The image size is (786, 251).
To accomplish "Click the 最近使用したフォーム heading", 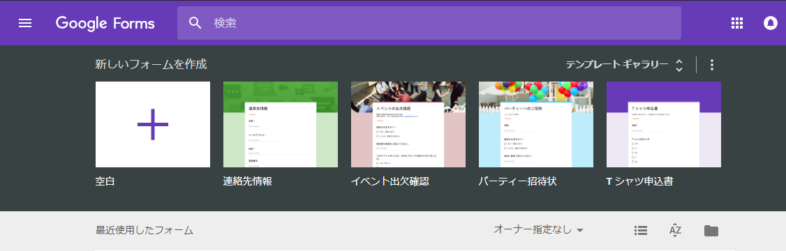I will [144, 231].
